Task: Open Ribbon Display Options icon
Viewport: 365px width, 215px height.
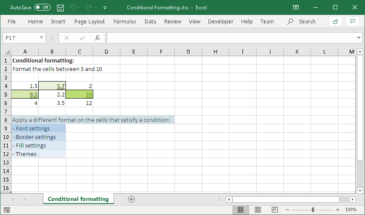Action: coord(296,8)
